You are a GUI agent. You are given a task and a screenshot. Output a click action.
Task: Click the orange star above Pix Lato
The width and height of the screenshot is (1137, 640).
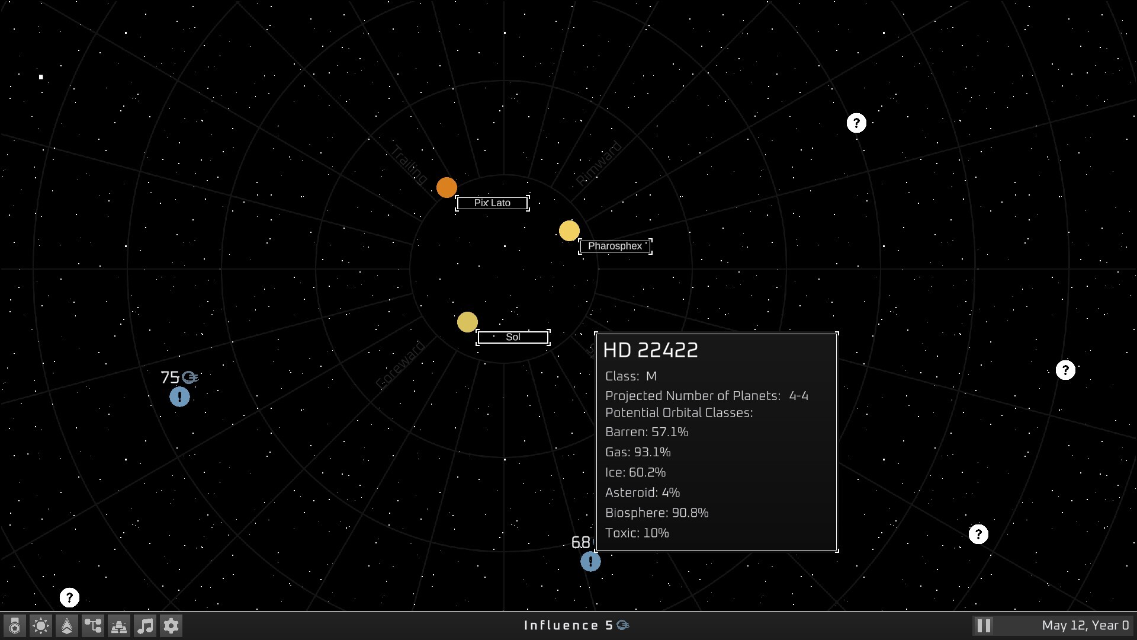447,187
